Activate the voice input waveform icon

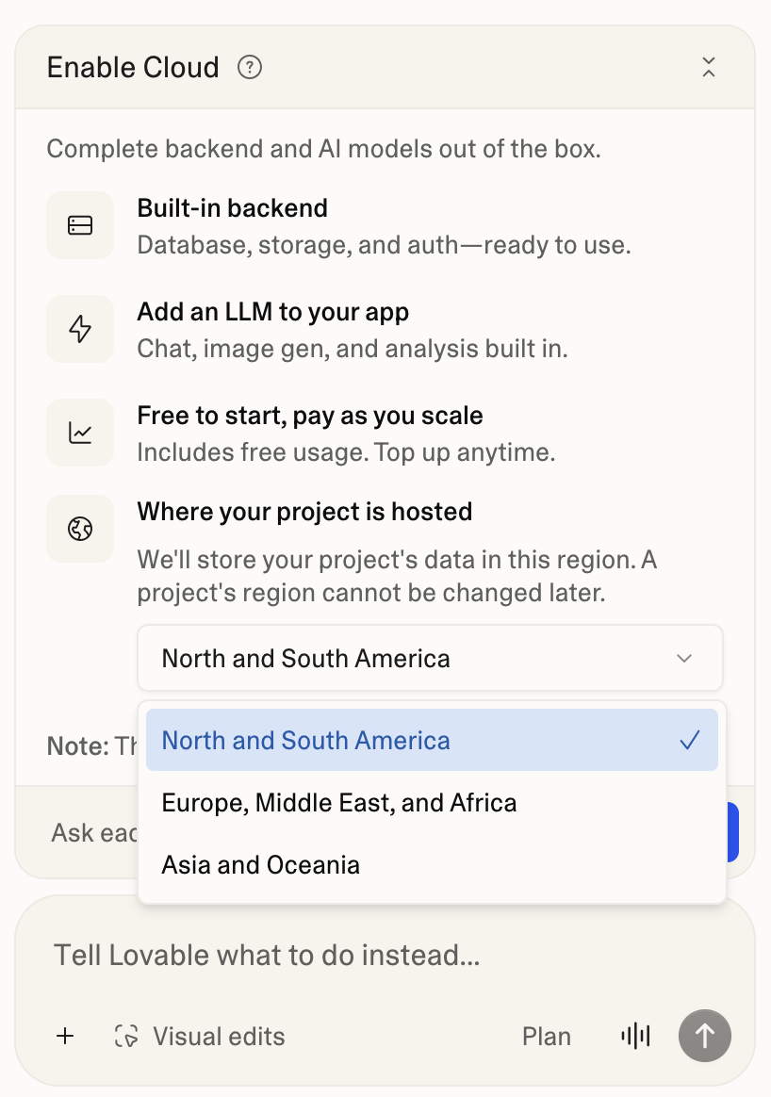(x=635, y=1036)
